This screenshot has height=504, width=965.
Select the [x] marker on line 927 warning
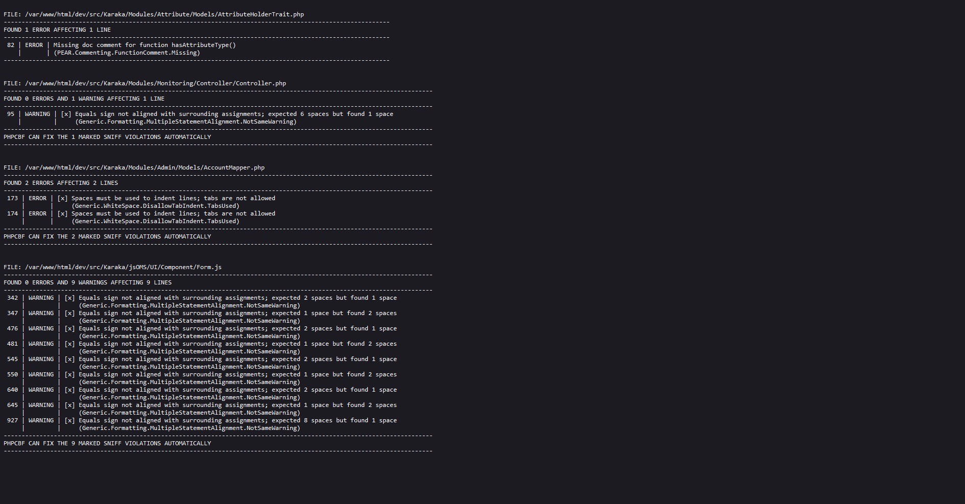click(x=69, y=420)
